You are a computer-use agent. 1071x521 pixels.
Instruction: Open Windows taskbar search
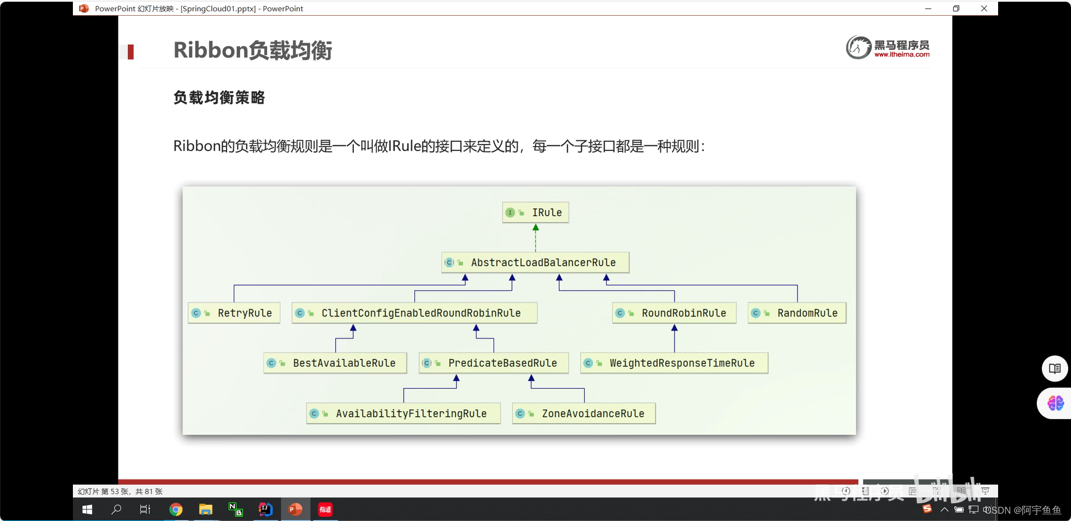pyautogui.click(x=117, y=509)
